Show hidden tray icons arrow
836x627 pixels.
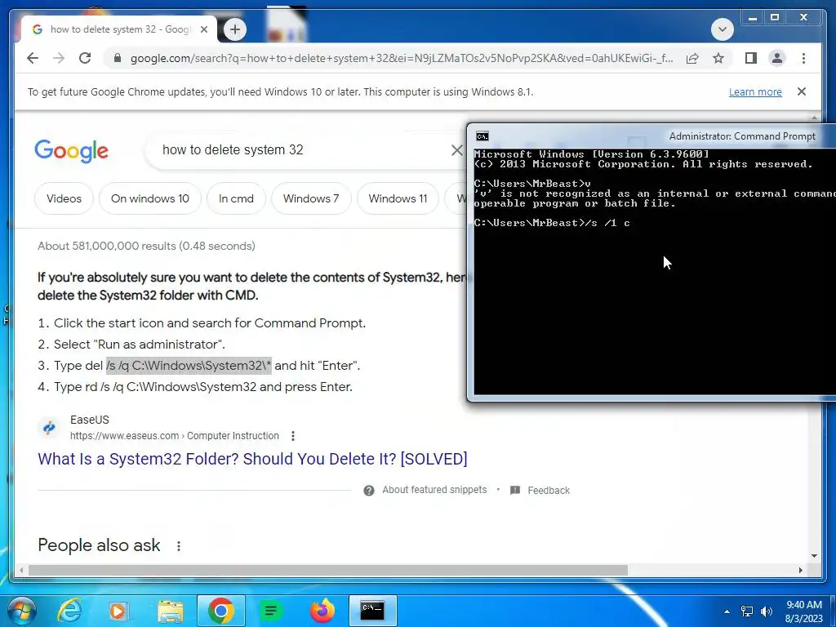pos(727,611)
